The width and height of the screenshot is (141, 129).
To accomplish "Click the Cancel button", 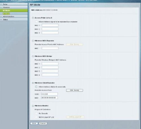I will (43, 123).
